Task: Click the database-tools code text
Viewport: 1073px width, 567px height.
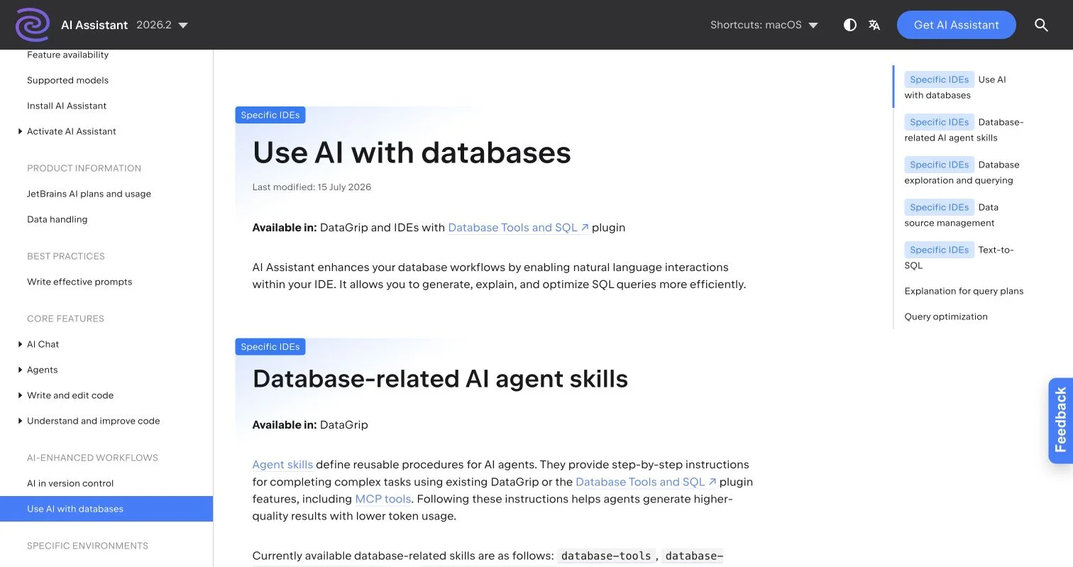Action: [x=606, y=556]
